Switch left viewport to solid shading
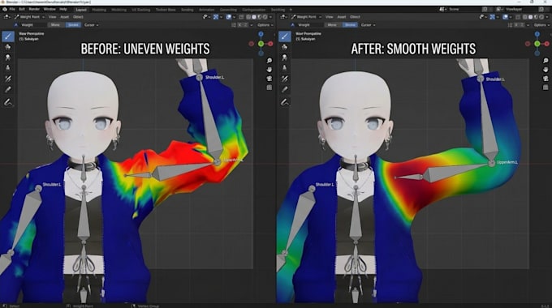The image size is (552, 308). pyautogui.click(x=254, y=17)
